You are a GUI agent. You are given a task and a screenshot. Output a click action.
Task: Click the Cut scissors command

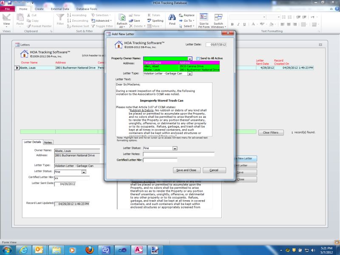[x=32, y=15]
